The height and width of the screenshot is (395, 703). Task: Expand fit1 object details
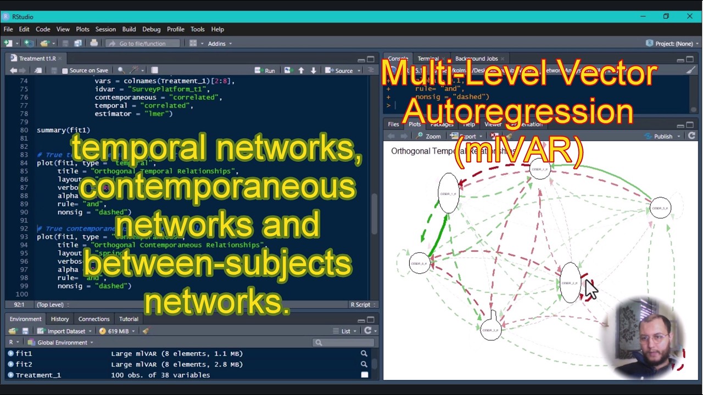[x=10, y=354]
